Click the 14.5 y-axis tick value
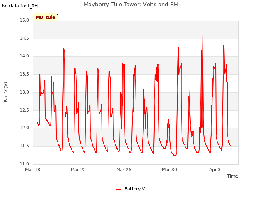The width and height of the screenshot is (263, 197). click(x=25, y=38)
